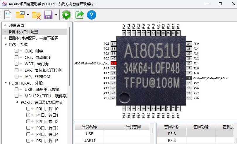Image resolution: width=237 pixels, height=144 pixels.
Task: Enable the LVR, 复位和低压检测 checkbox
Action: coord(16,70)
